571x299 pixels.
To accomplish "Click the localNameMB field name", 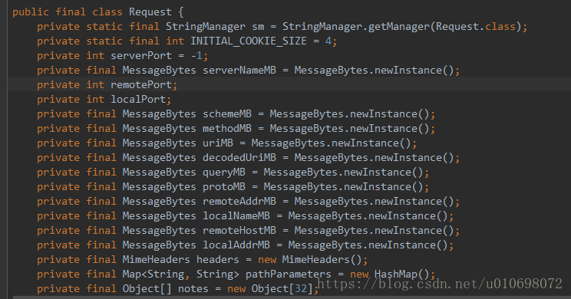I will coord(236,215).
